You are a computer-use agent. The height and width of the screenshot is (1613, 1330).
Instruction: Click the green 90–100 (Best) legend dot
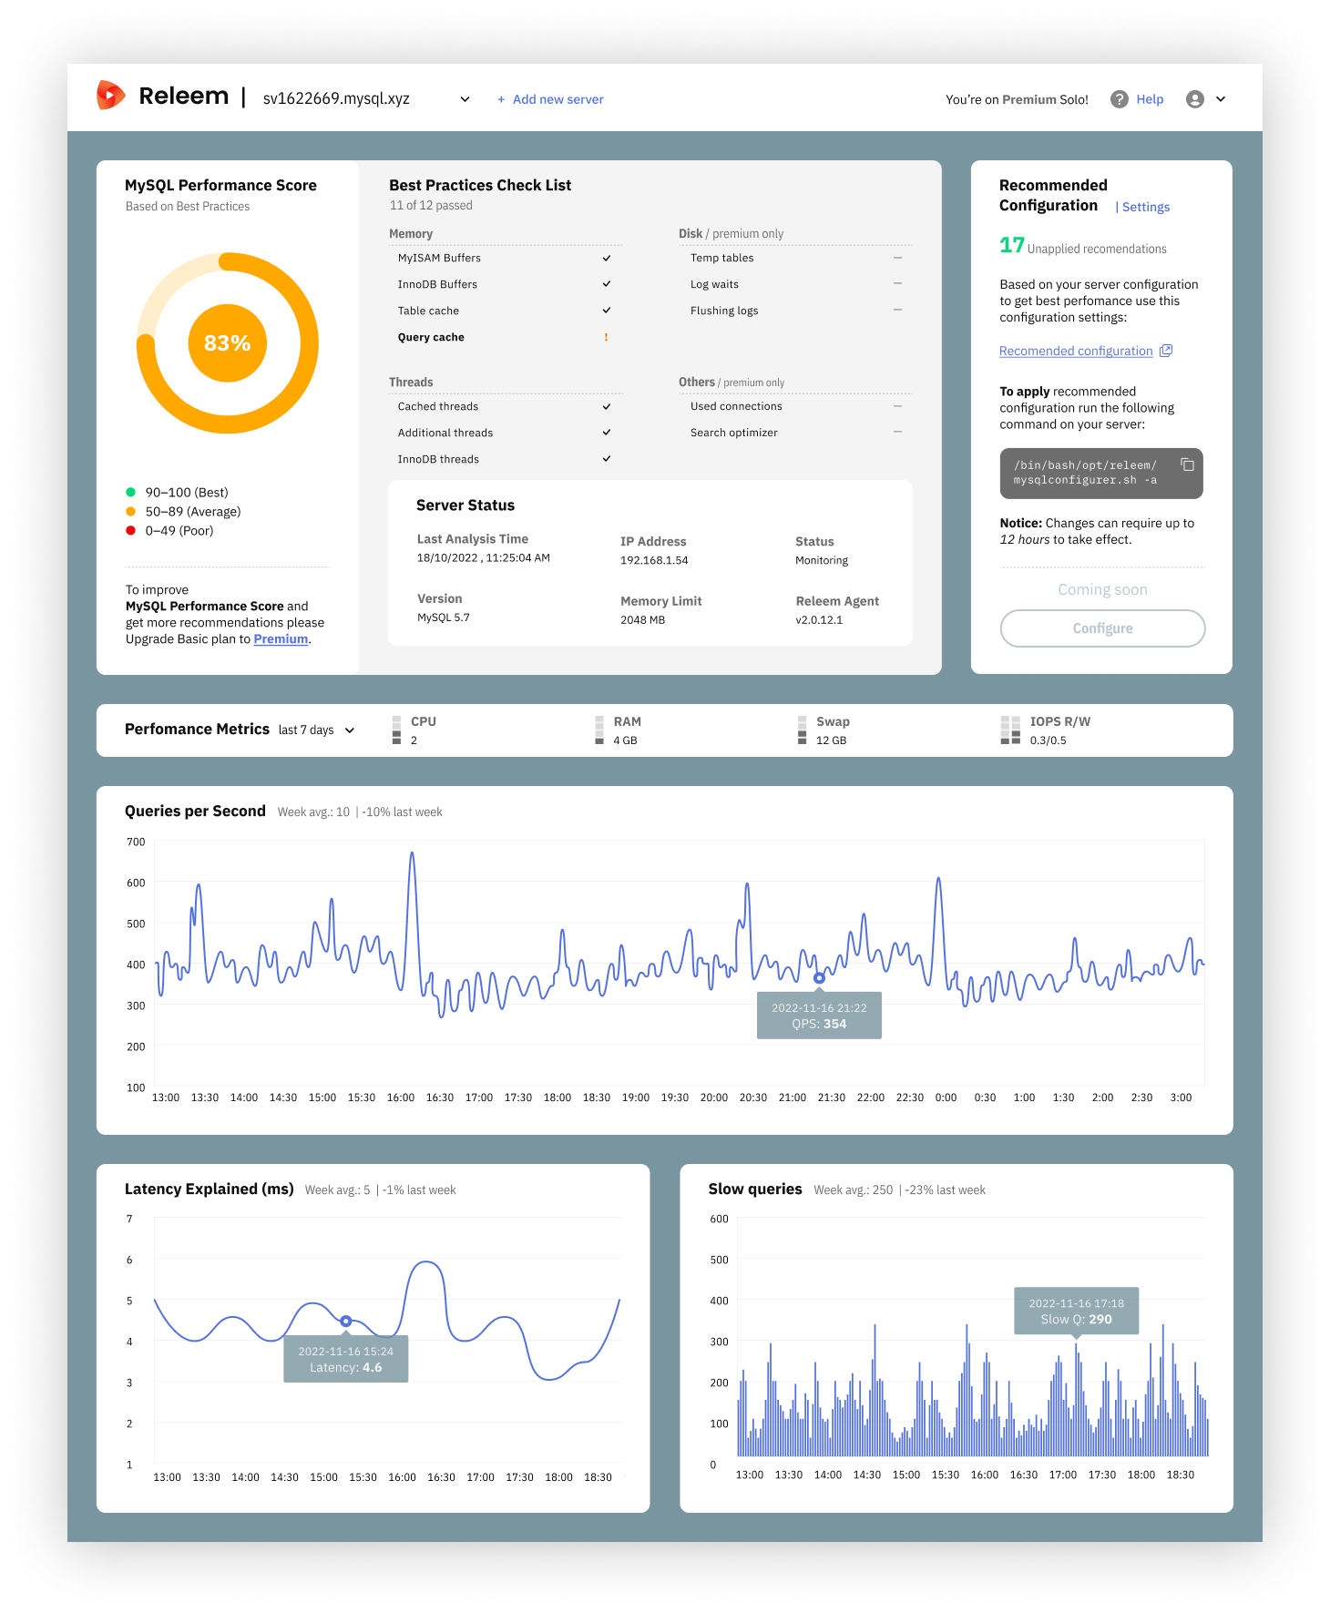(130, 493)
